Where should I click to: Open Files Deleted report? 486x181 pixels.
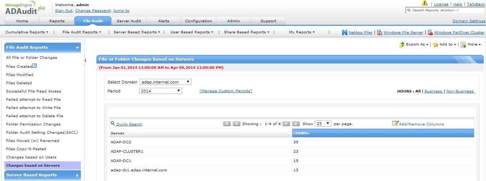click(19, 83)
